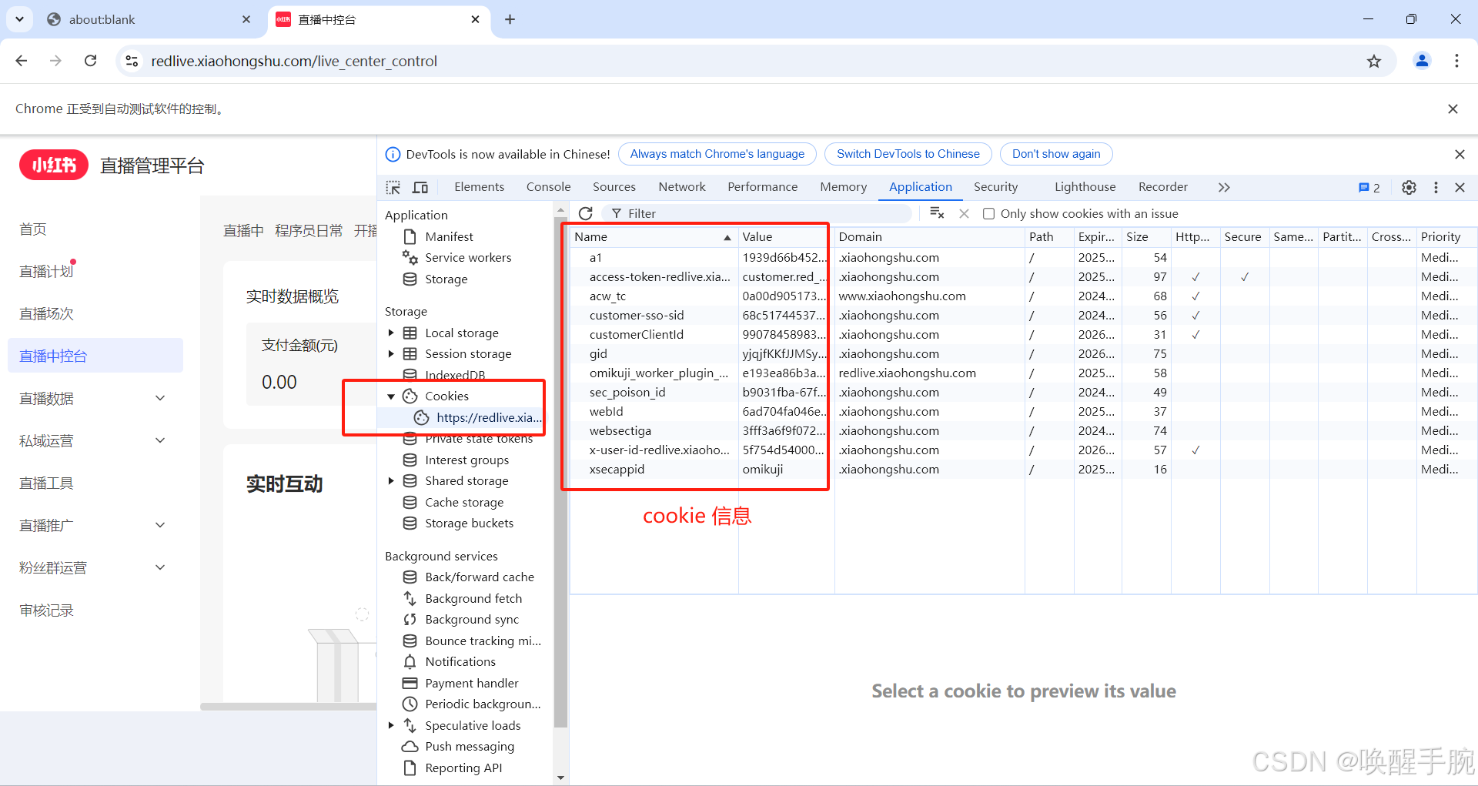Open Push messaging entry

click(470, 746)
